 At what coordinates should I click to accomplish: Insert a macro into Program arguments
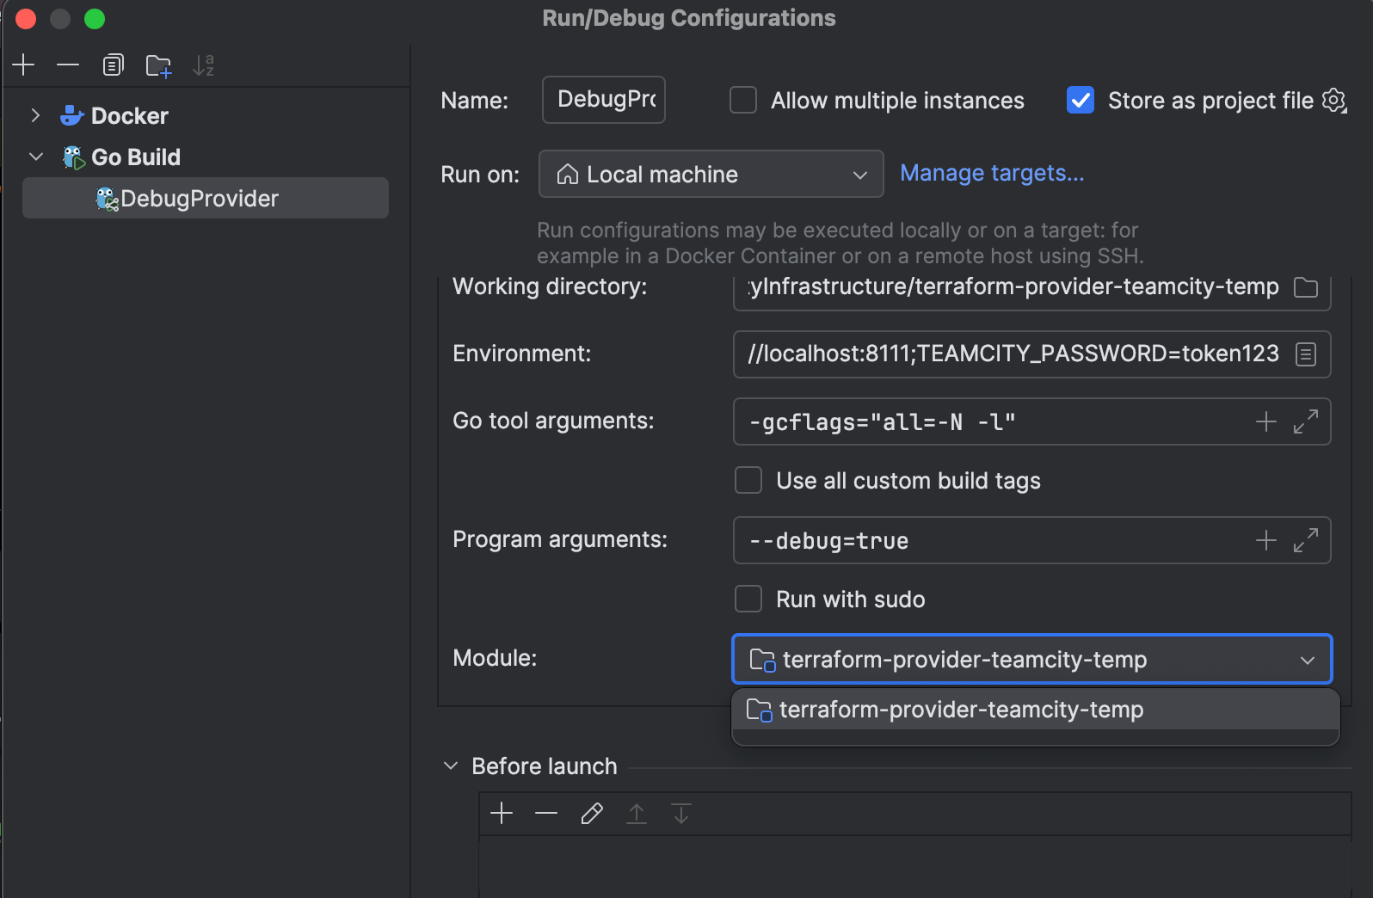1266,540
